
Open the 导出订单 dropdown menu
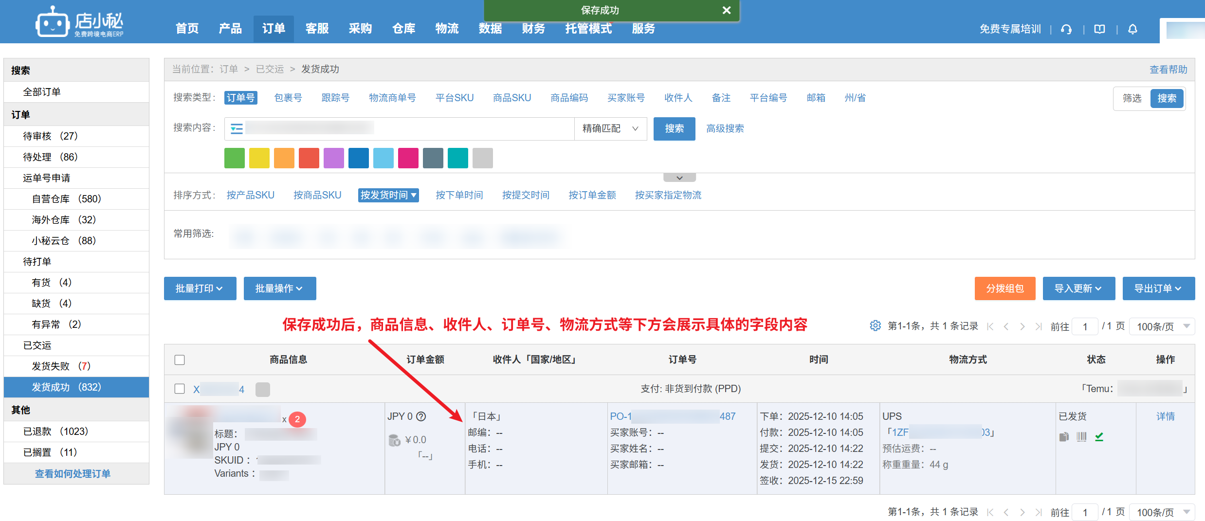1158,288
